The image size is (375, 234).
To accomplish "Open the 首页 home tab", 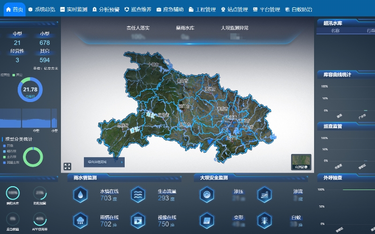I will 14,9.
